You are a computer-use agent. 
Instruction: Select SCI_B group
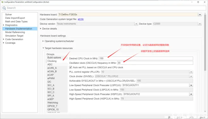pyautogui.click(x=51, y=89)
